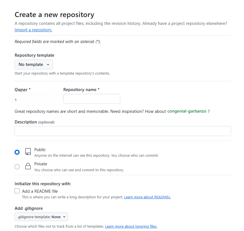Click the Private lock icon
Viewport: 244px width, 231px height.
28,166
